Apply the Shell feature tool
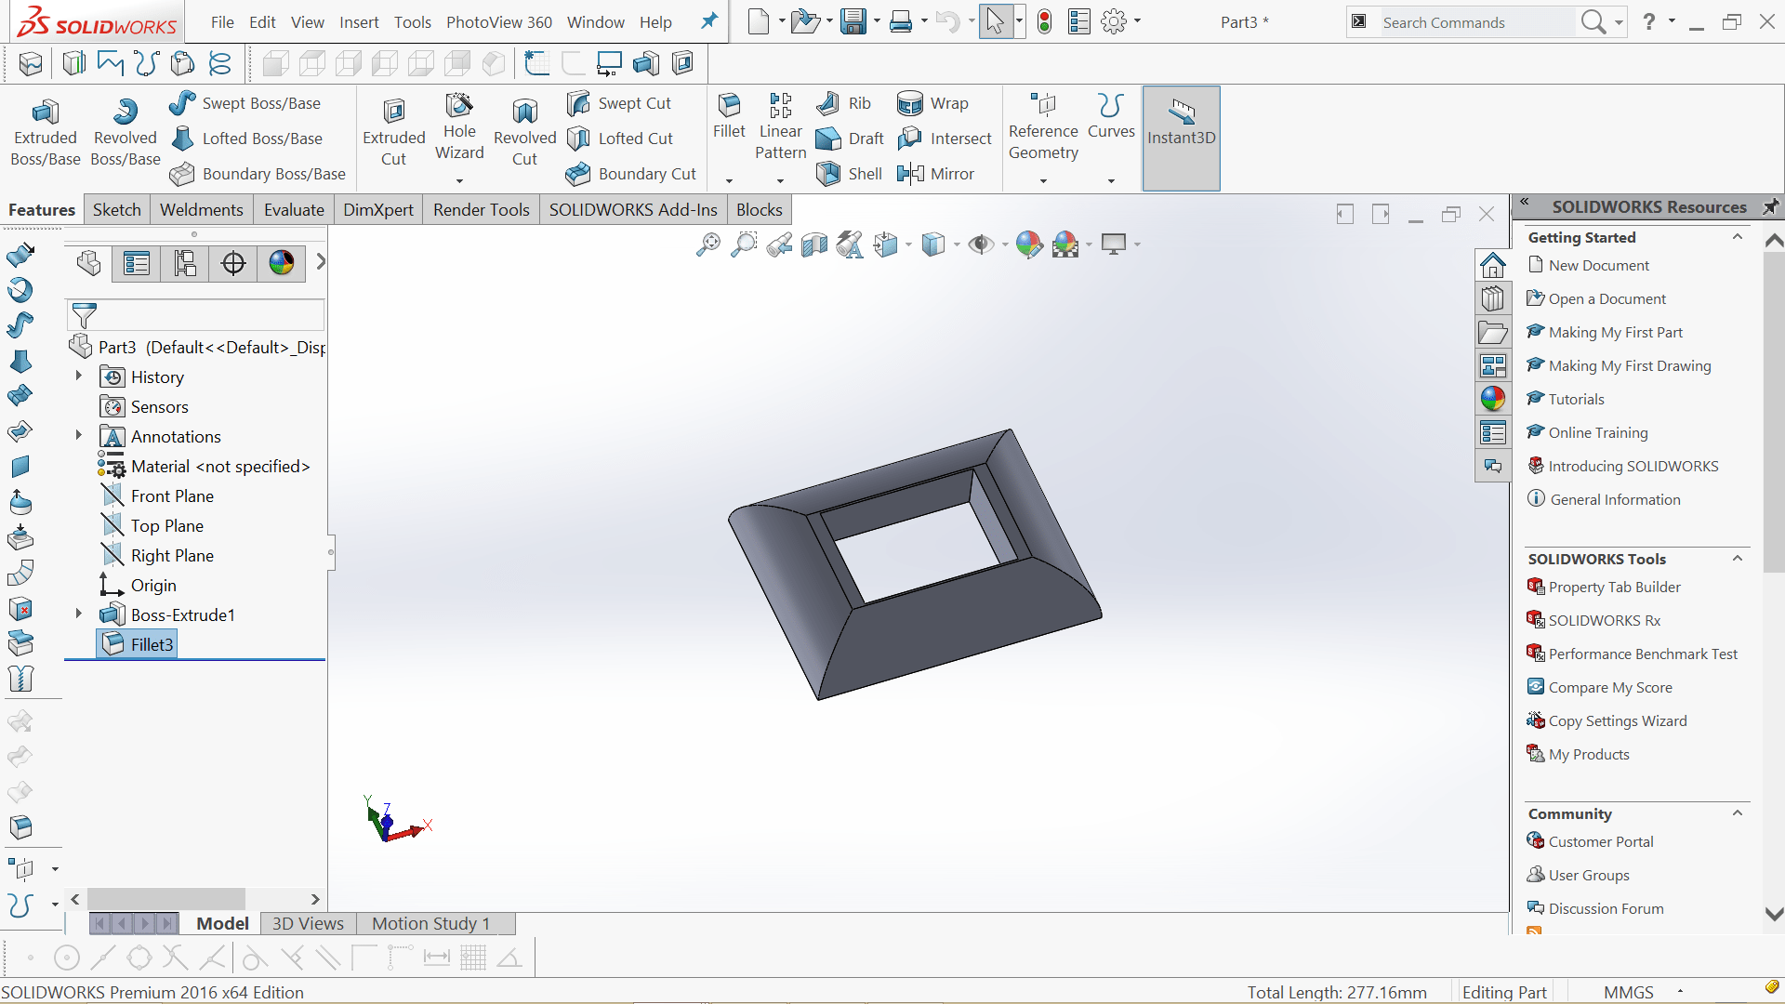The width and height of the screenshot is (1785, 1004). [849, 174]
